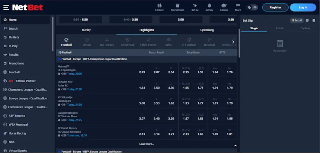Open WTA Montreal in sidebar
This screenshot has width=320, height=153.
point(25,125)
